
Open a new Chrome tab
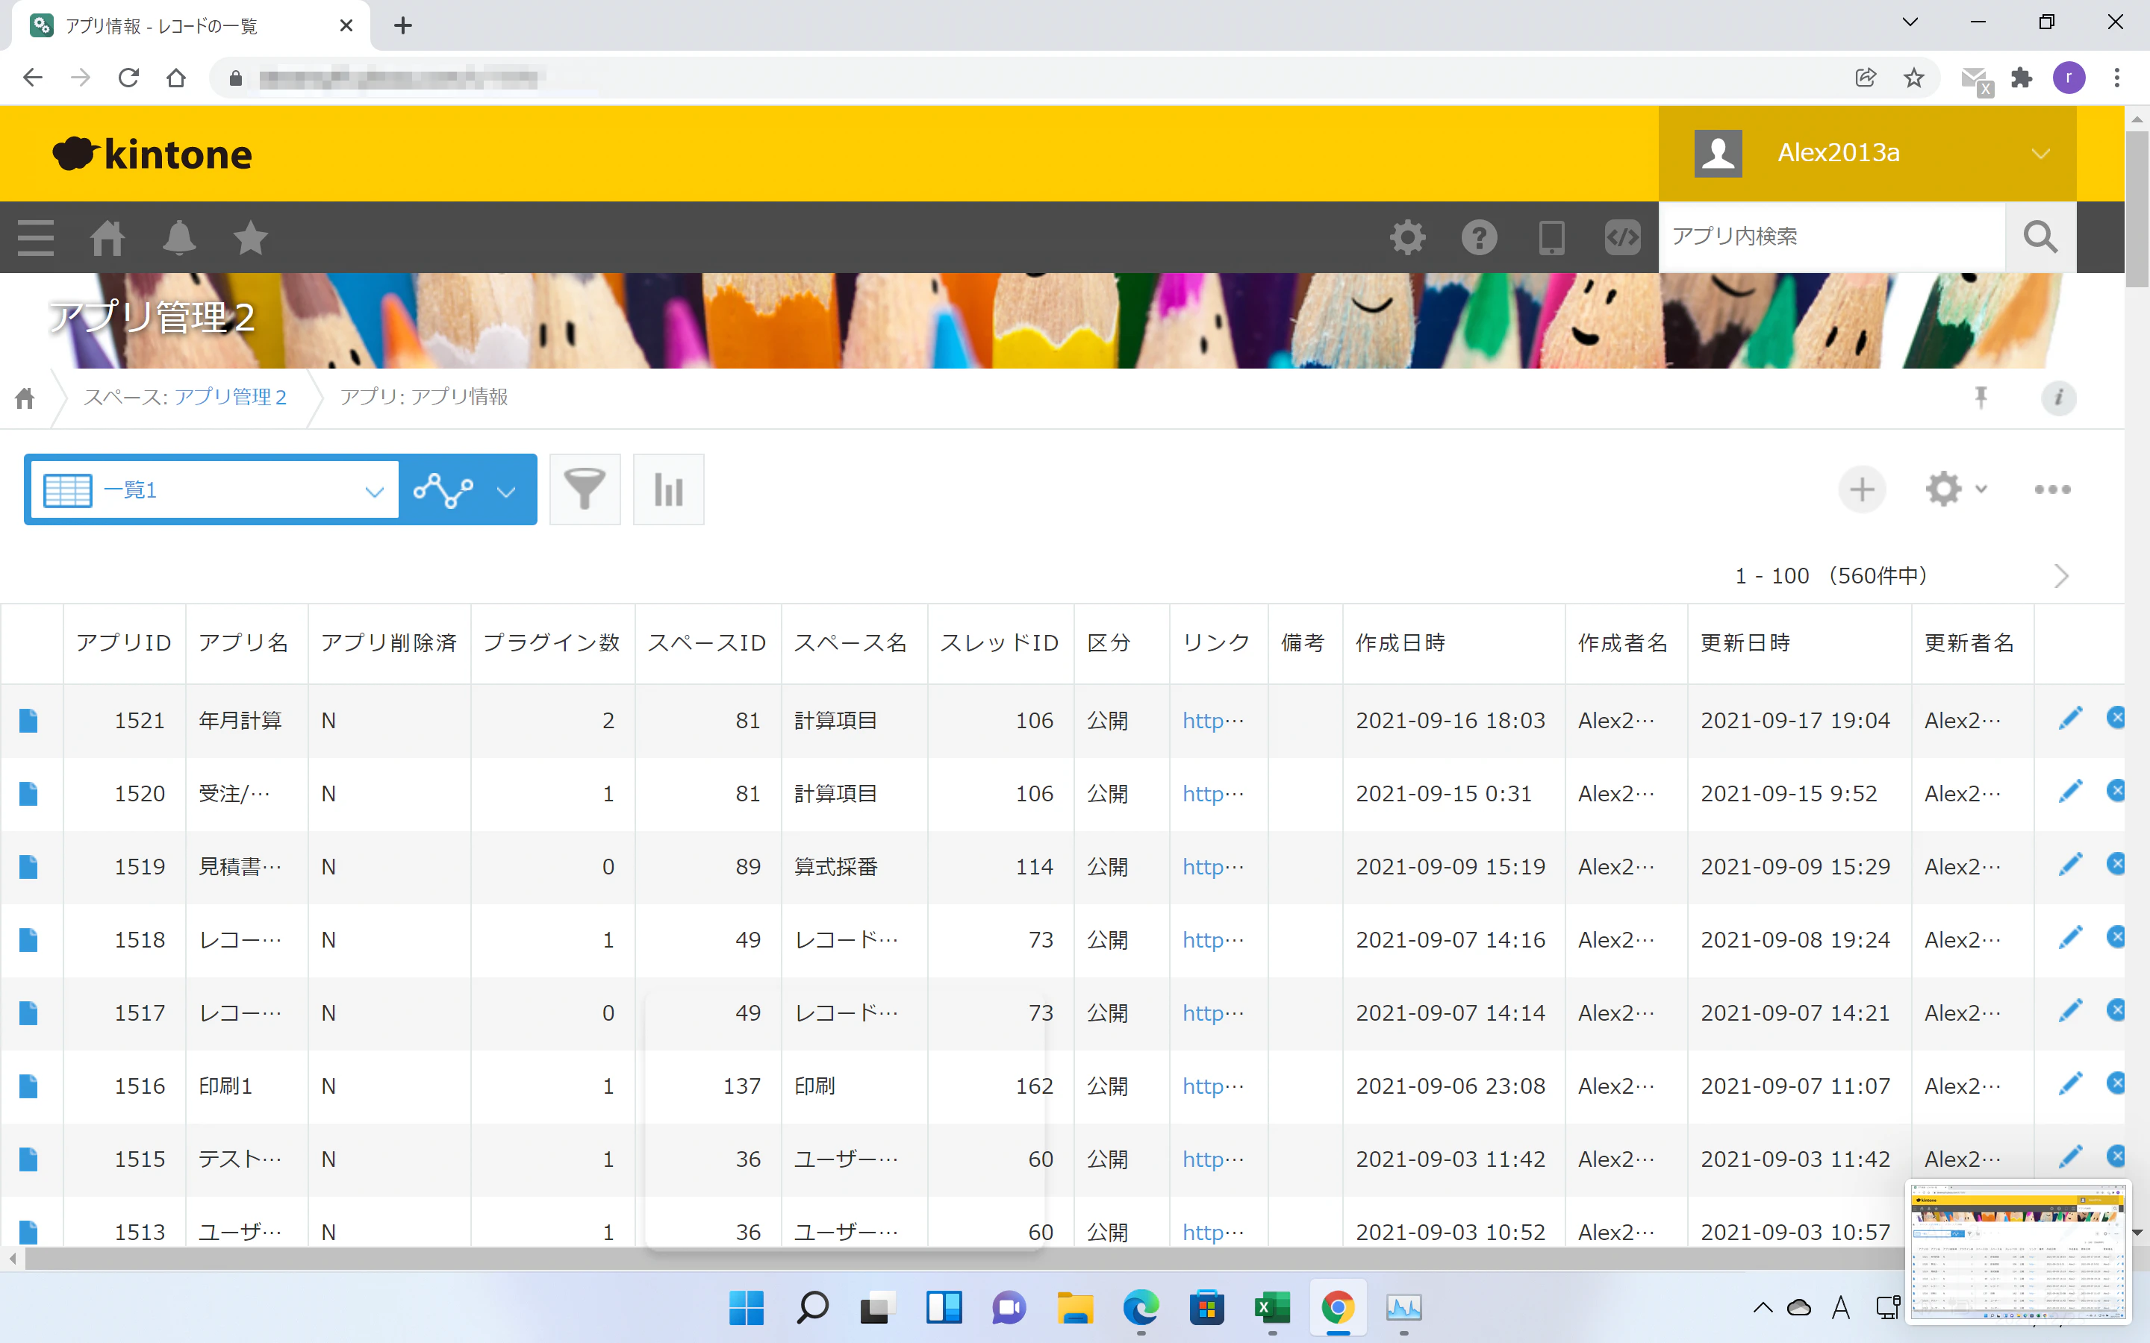(402, 25)
